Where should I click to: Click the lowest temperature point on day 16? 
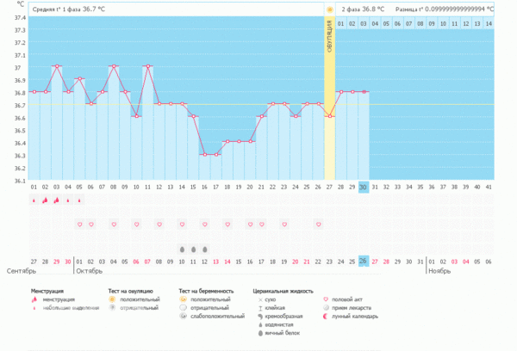[204, 154]
